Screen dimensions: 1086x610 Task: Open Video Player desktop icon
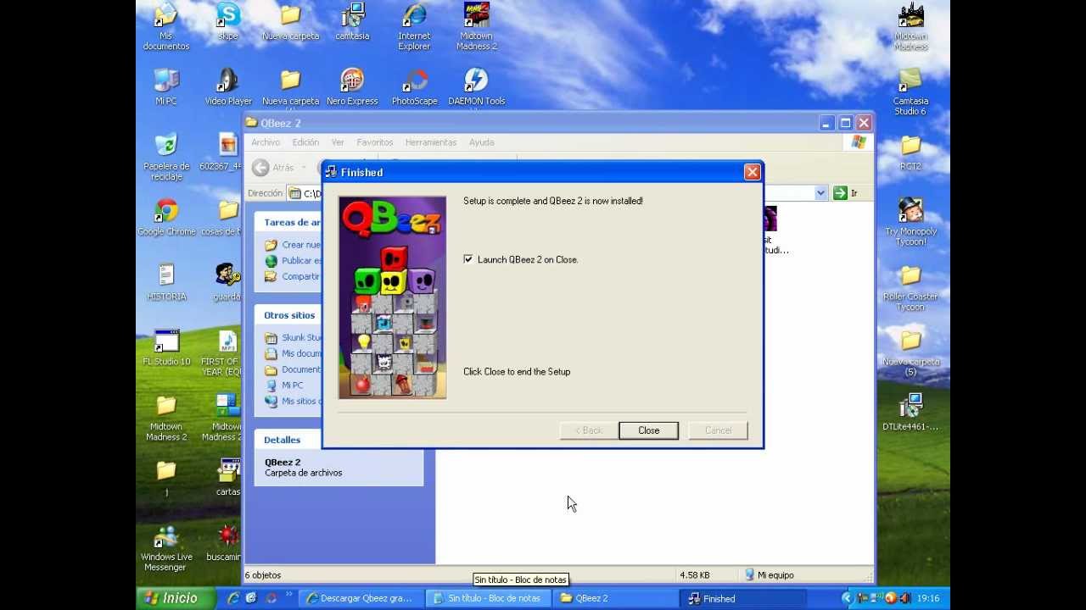228,86
